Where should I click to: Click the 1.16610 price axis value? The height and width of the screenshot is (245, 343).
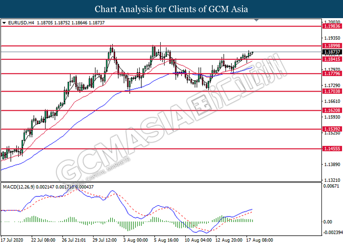(332, 101)
